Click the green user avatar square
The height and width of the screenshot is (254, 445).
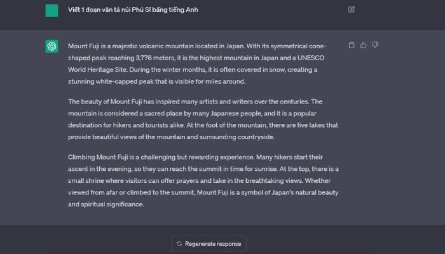point(51,11)
